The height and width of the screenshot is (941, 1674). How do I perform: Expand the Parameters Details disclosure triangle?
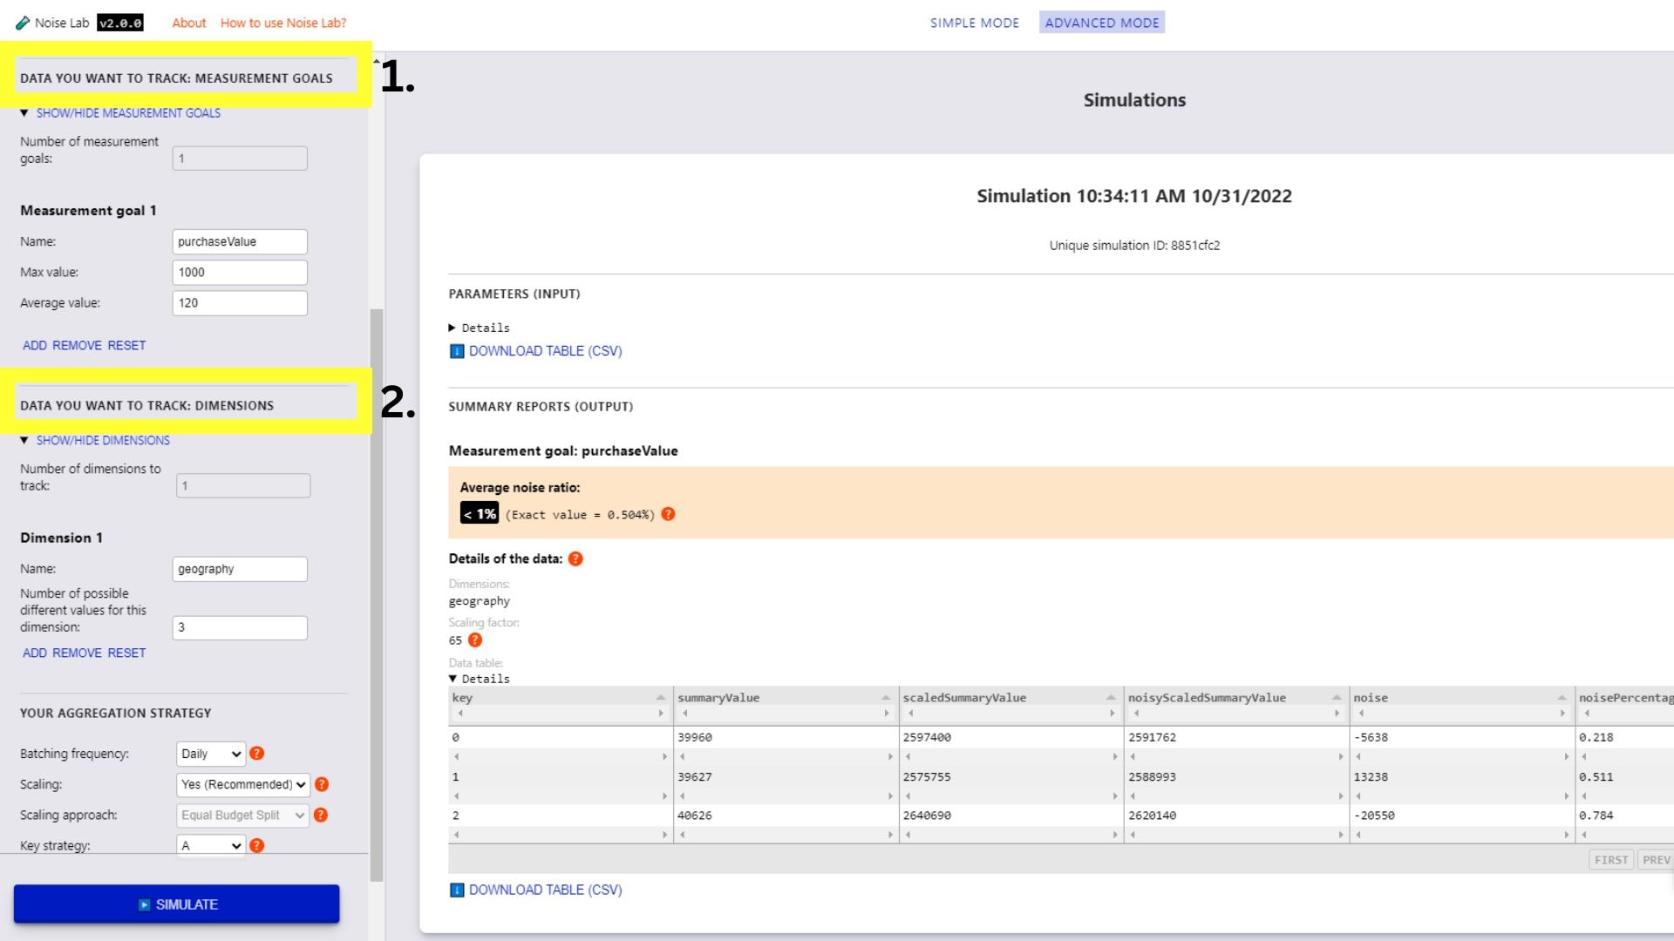click(x=454, y=327)
